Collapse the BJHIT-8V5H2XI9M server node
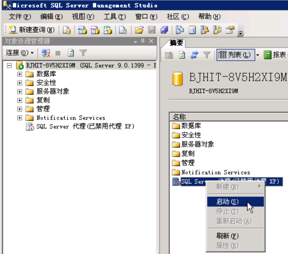The height and width of the screenshot is (254, 288). click(x=9, y=65)
